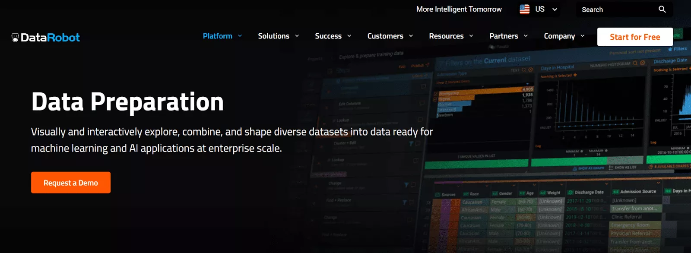
Task: Expand the Partners menu chevron
Action: pos(526,36)
